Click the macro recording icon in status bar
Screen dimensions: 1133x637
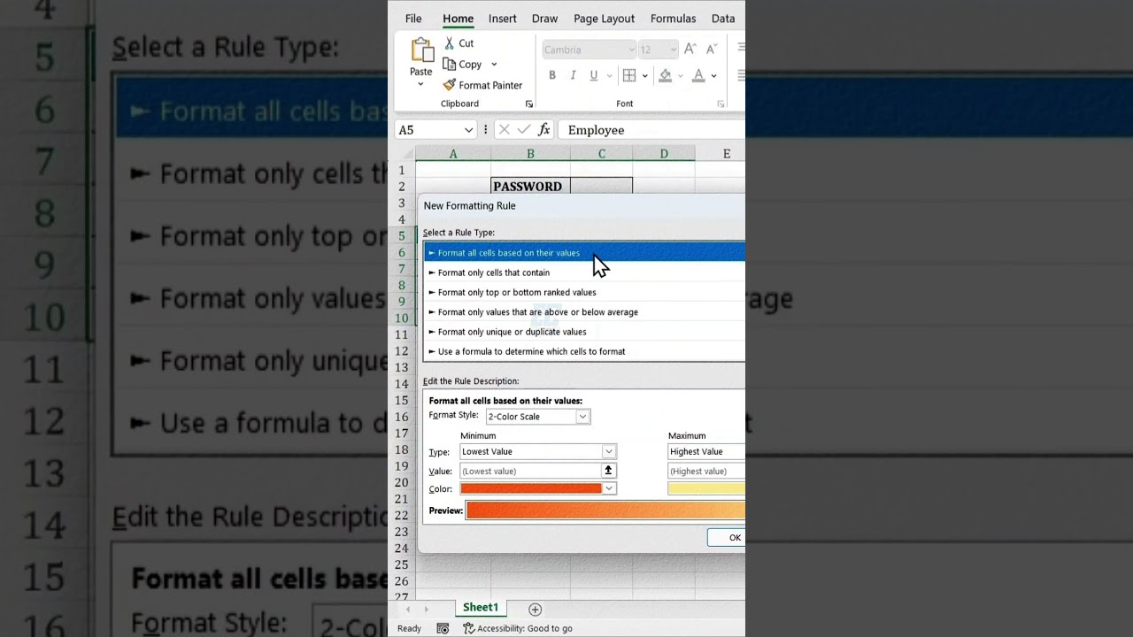[x=443, y=628]
